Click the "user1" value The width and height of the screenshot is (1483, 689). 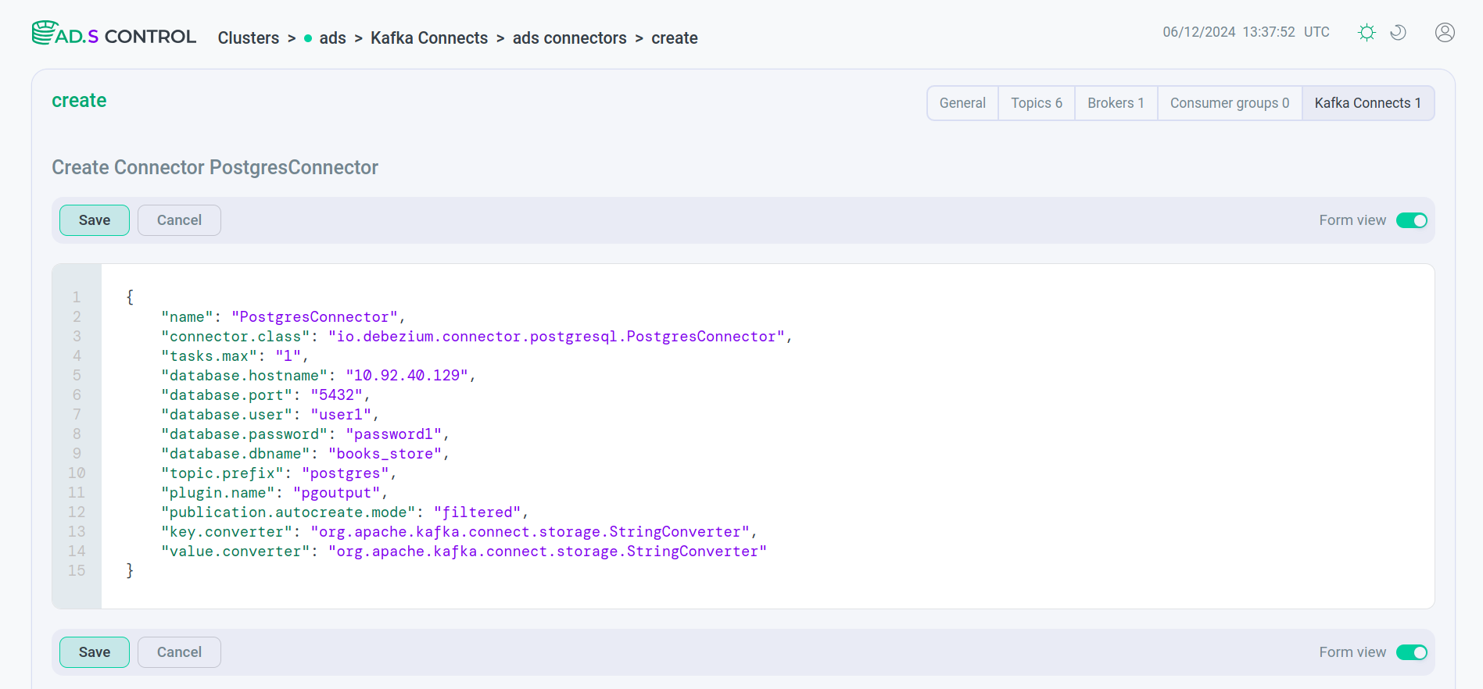(341, 415)
